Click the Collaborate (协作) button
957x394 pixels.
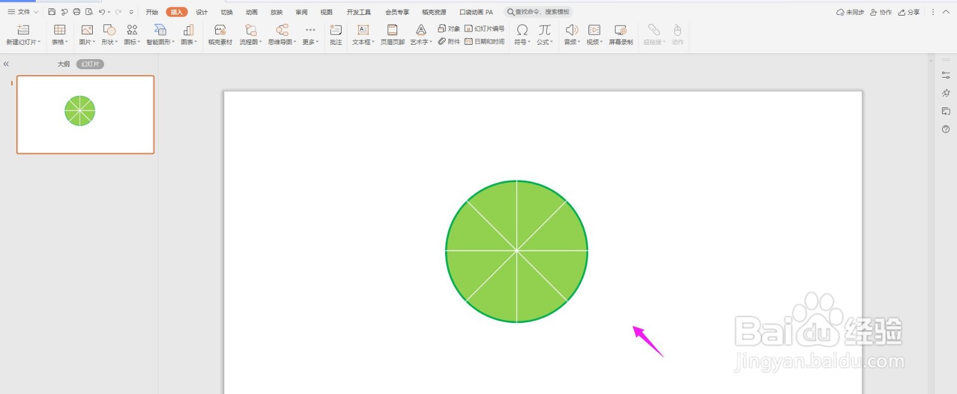881,12
